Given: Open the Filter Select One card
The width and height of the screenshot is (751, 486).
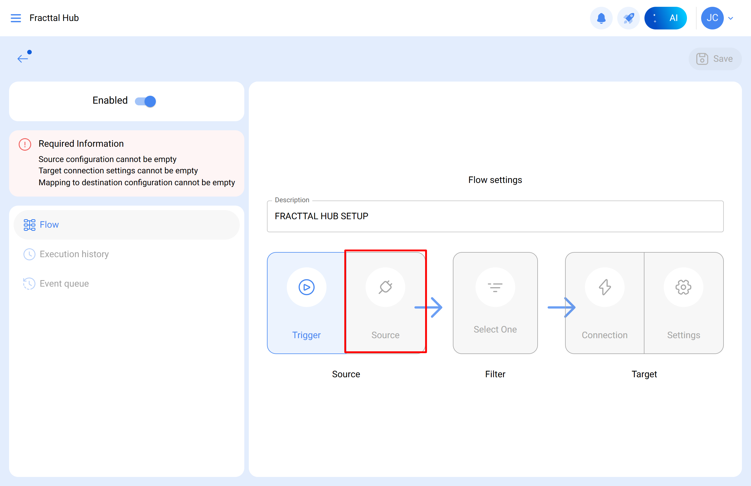Looking at the screenshot, I should point(495,303).
